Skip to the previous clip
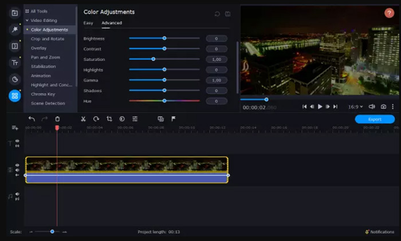 304,106
